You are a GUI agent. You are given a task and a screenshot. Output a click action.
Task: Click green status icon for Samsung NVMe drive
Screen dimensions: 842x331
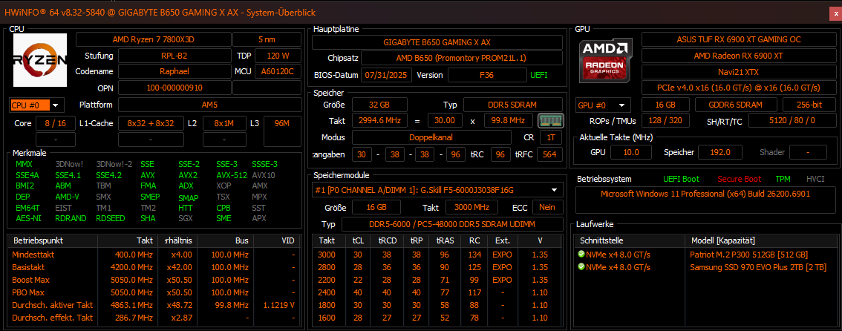pyautogui.click(x=581, y=267)
